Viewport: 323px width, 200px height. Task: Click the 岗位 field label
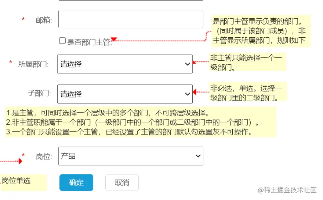[44, 157]
